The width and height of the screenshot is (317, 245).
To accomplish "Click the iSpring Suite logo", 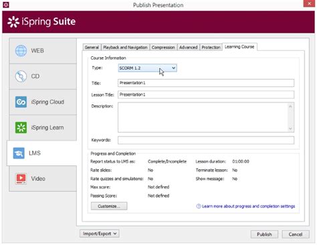I will point(41,21).
